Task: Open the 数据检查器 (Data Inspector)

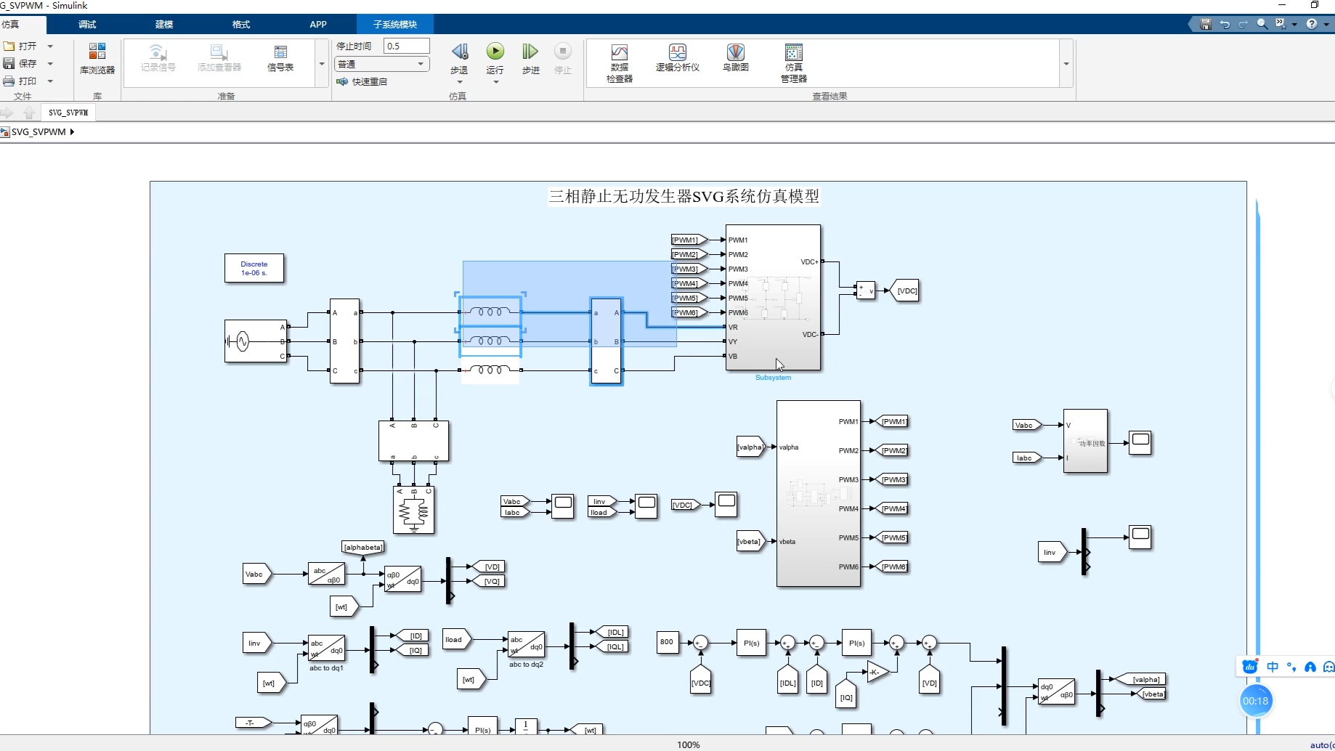Action: [618, 62]
